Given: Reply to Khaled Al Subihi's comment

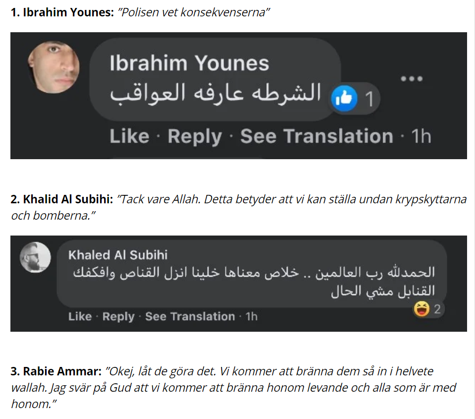Looking at the screenshot, I should (x=118, y=316).
